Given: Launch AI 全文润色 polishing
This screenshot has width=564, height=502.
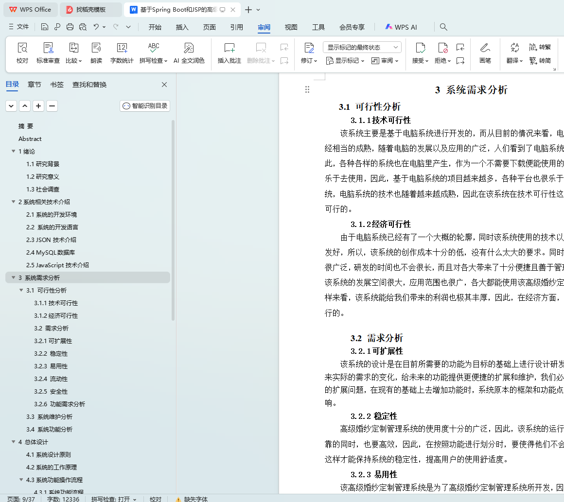Looking at the screenshot, I should point(189,53).
